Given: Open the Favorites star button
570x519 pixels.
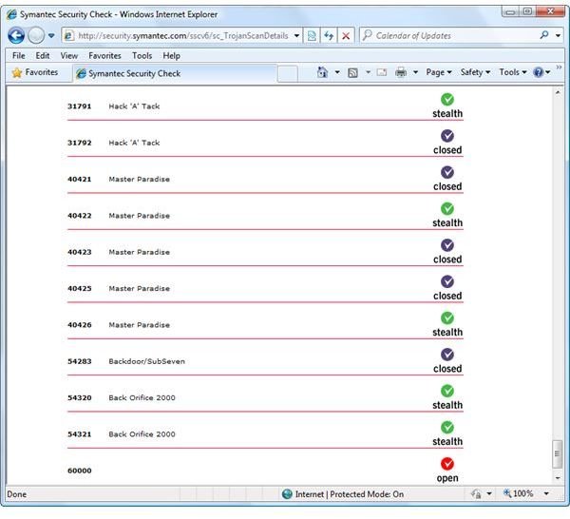Looking at the screenshot, I should click(35, 72).
